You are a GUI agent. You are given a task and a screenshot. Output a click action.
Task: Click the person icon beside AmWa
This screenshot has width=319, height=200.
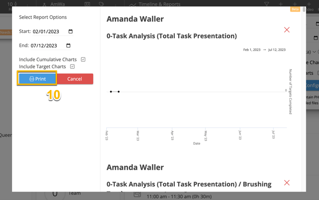coord(45,5)
